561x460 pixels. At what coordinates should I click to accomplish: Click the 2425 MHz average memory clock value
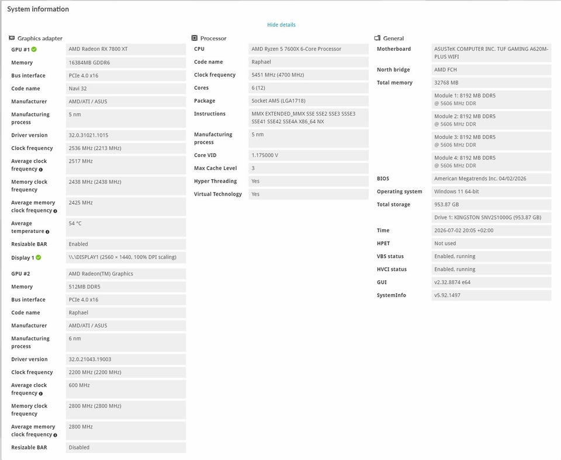(126, 206)
